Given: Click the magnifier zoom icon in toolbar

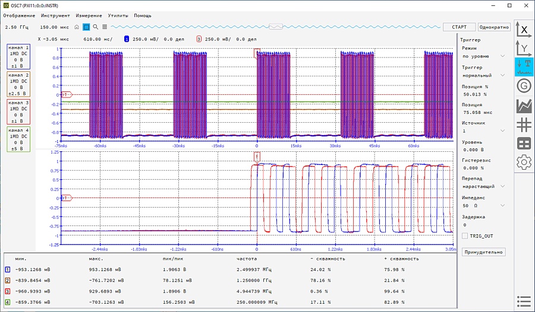Looking at the screenshot, I should [x=95, y=27].
